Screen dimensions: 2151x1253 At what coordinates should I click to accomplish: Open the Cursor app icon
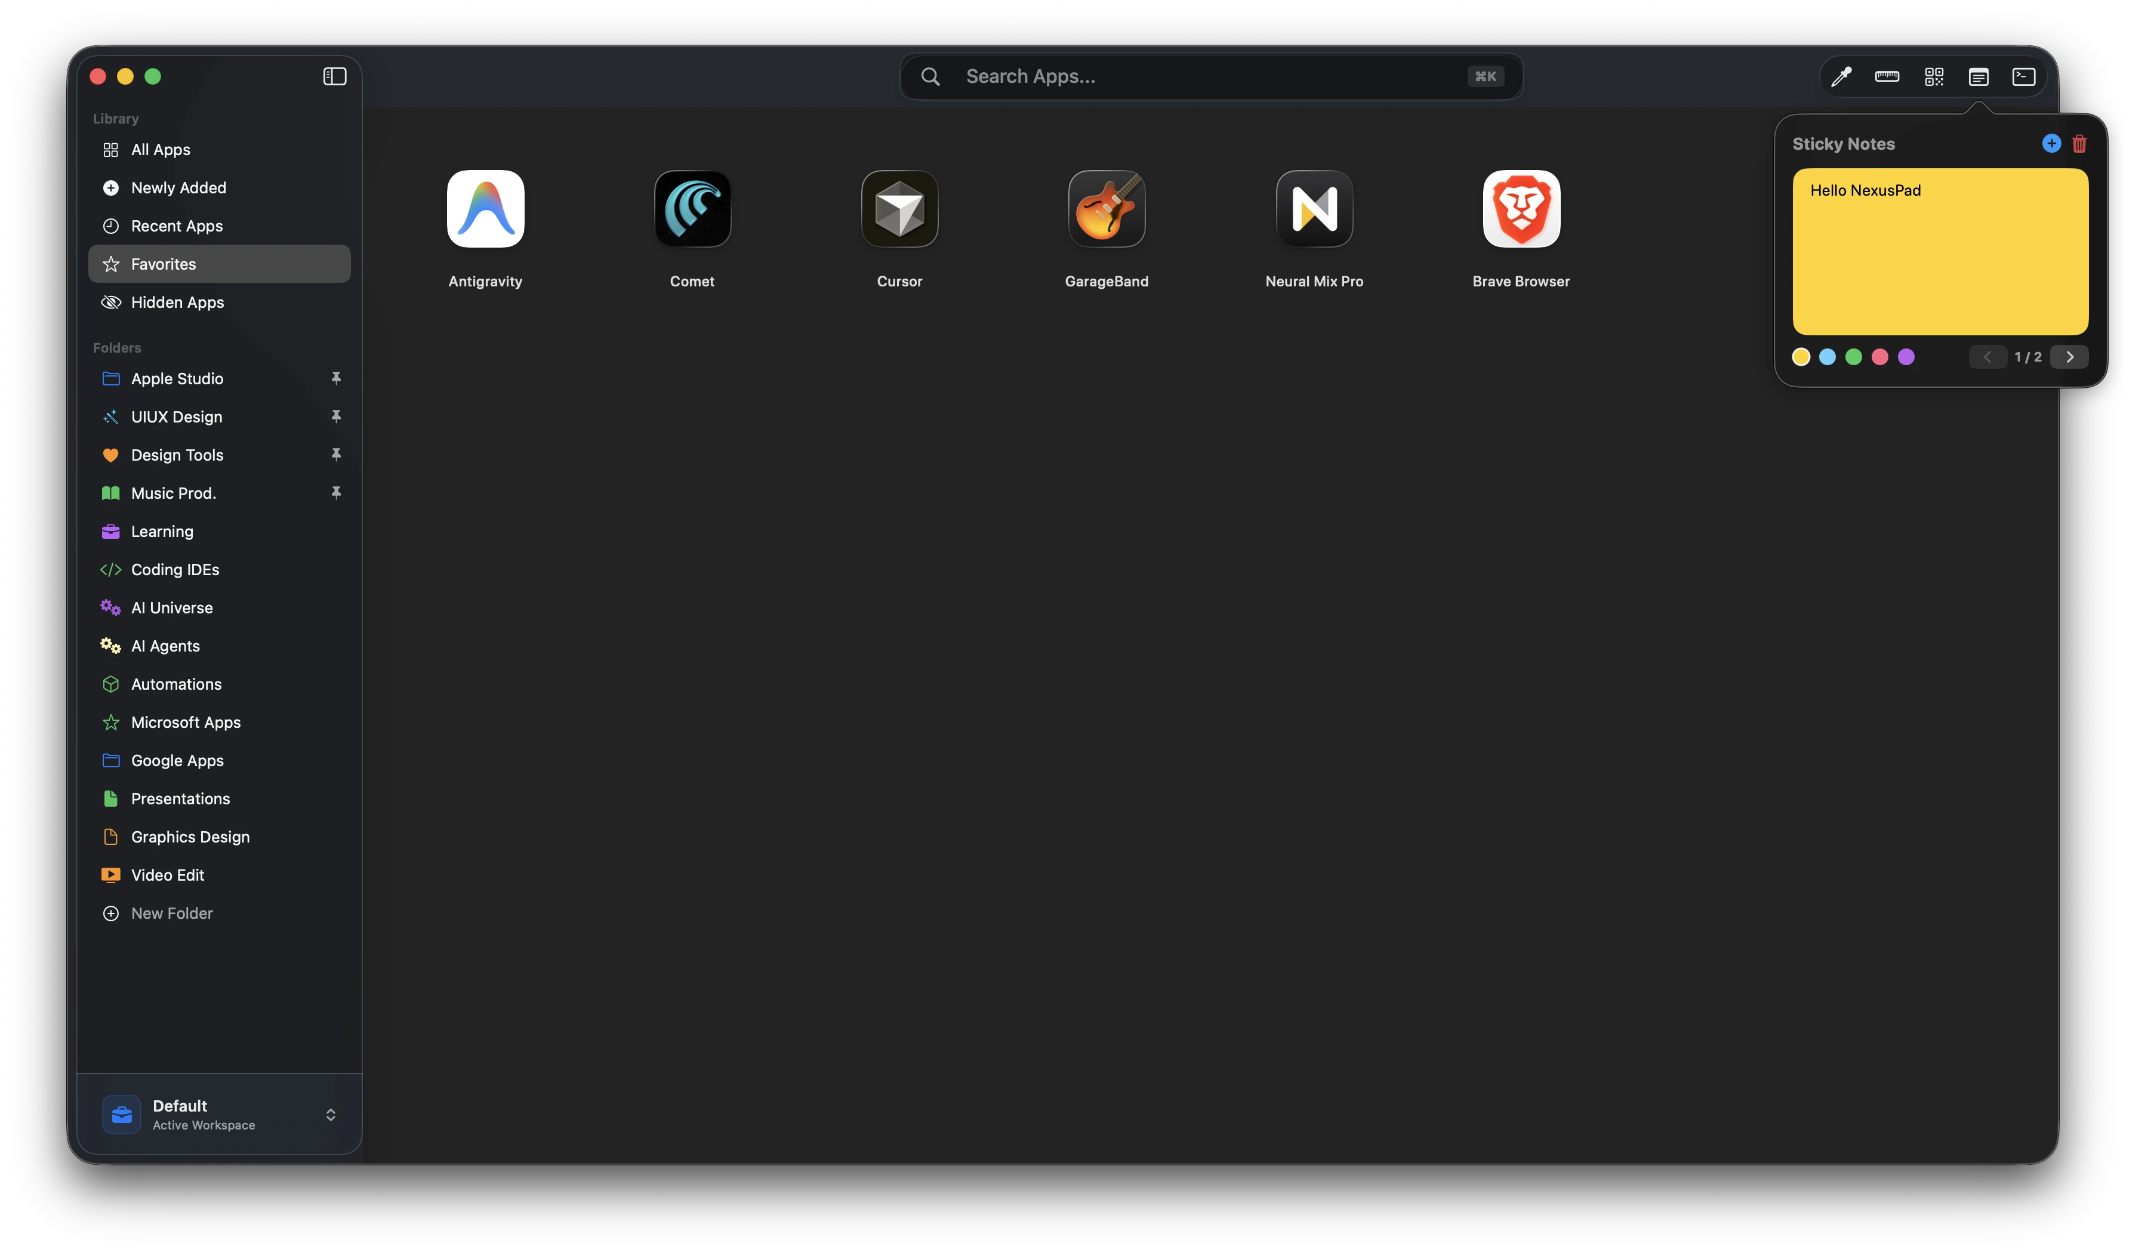coord(899,208)
